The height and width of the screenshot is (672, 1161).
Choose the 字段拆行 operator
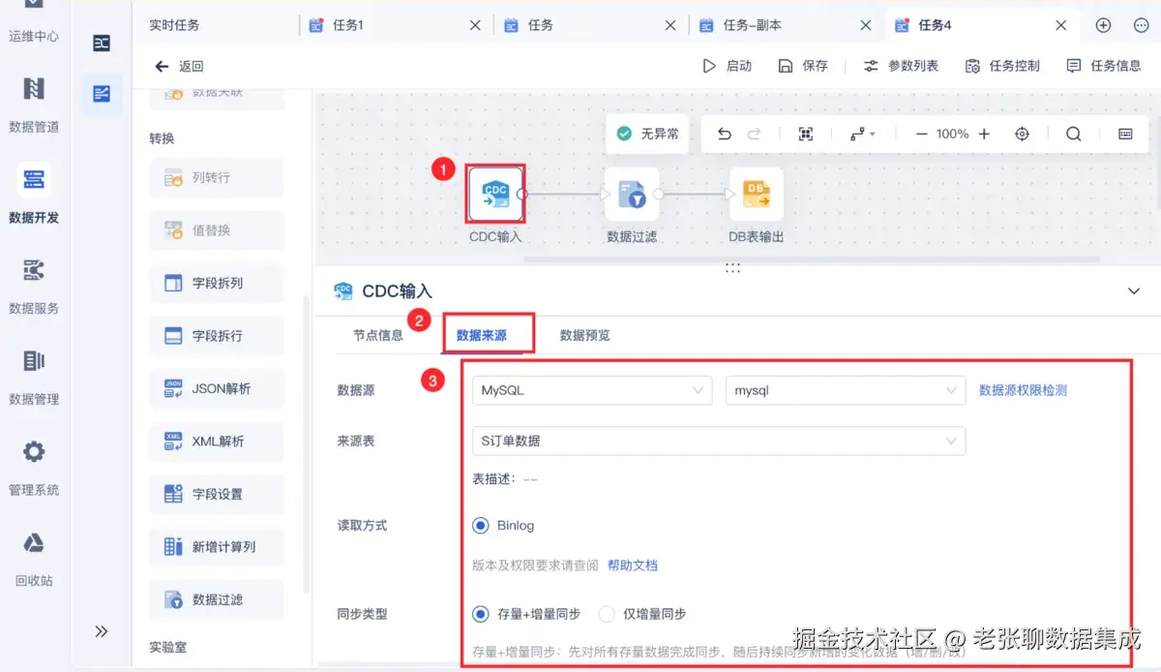(217, 336)
